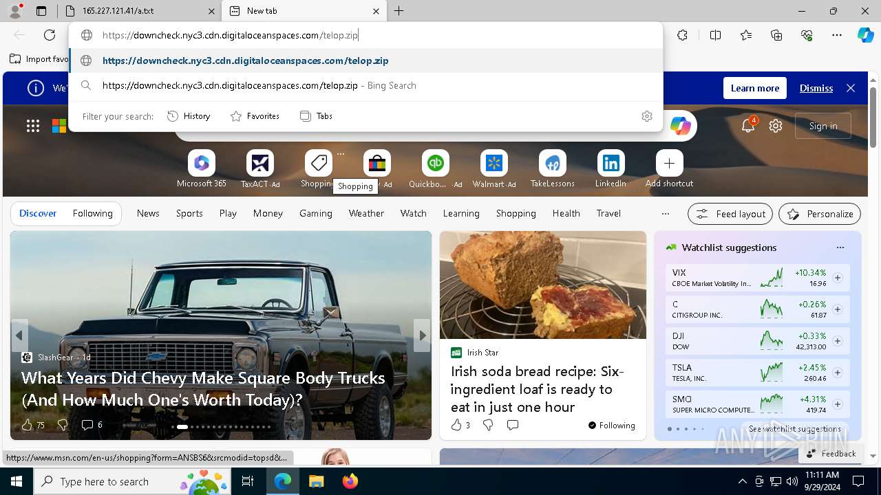Viewport: 881px width, 495px height.
Task: Open the Collections icon in toolbar
Action: click(x=776, y=35)
